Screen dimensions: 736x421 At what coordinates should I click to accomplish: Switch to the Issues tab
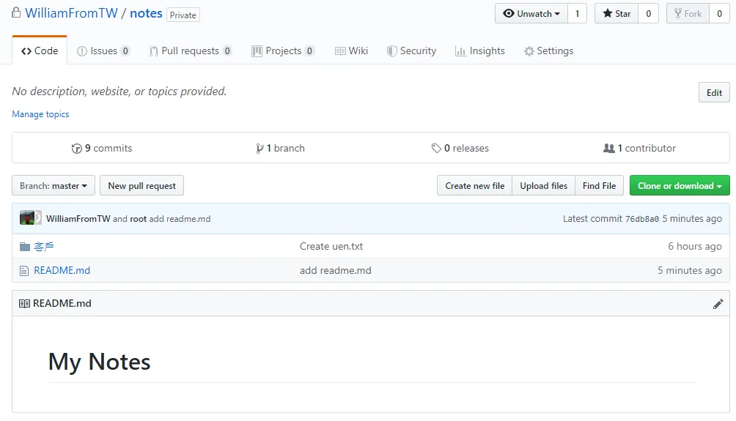pyautogui.click(x=103, y=51)
